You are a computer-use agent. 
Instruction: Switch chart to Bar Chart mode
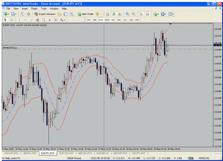[108, 14]
